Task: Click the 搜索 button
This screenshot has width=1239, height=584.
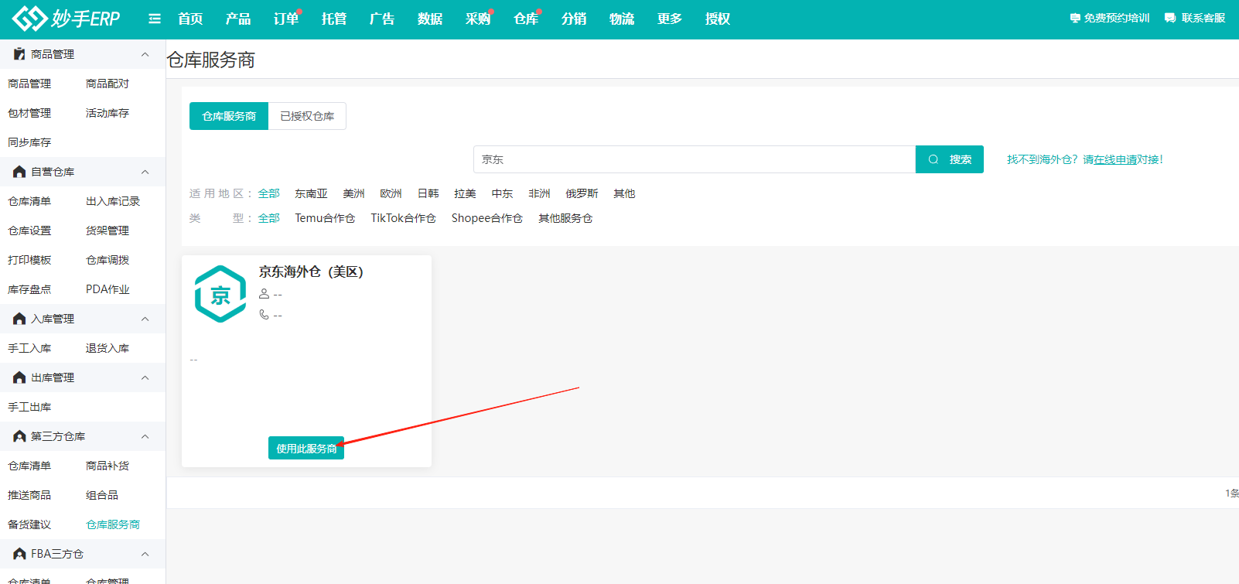Action: coord(950,159)
